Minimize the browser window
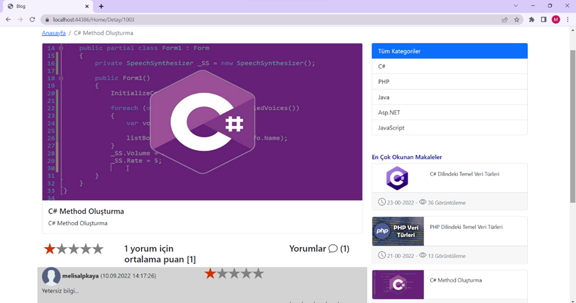The height and width of the screenshot is (303, 576). click(533, 6)
